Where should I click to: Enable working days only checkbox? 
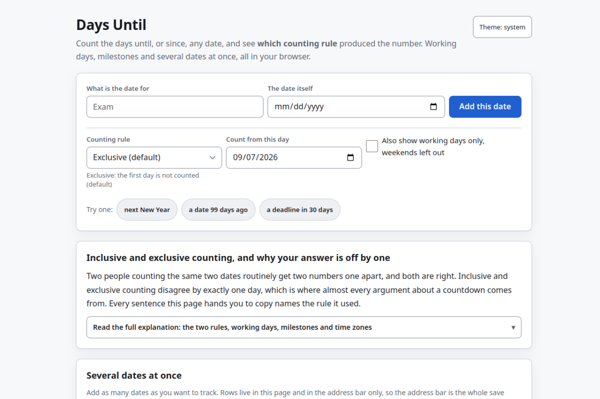pos(372,146)
